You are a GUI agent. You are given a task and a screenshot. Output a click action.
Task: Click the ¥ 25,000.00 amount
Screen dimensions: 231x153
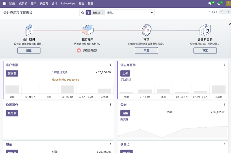tap(103, 72)
